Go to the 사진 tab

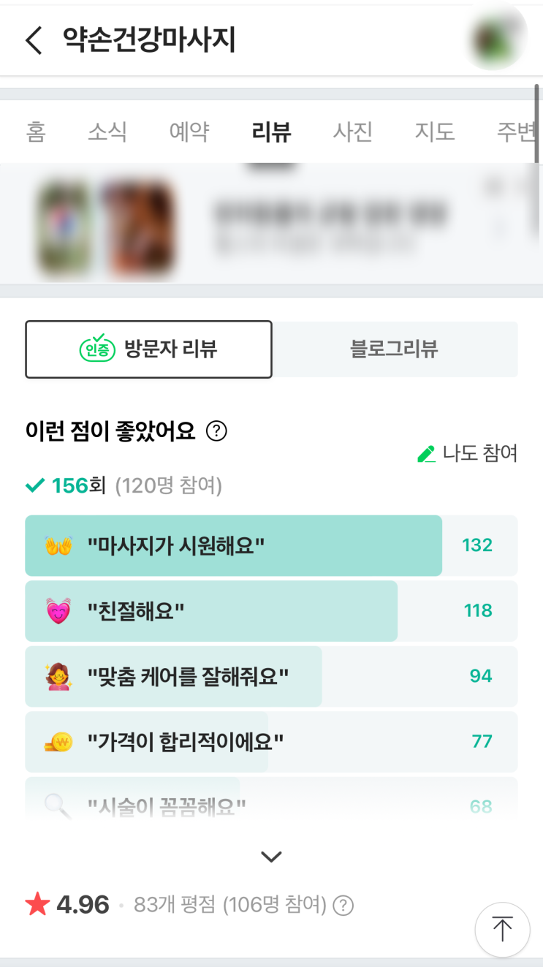pyautogui.click(x=353, y=132)
